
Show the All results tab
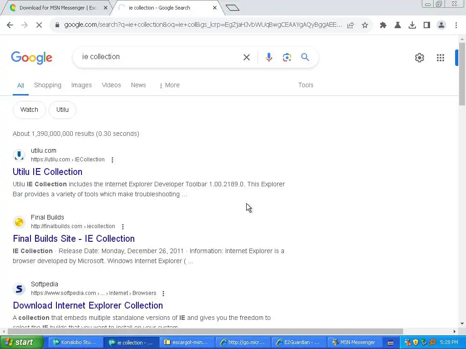(20, 85)
